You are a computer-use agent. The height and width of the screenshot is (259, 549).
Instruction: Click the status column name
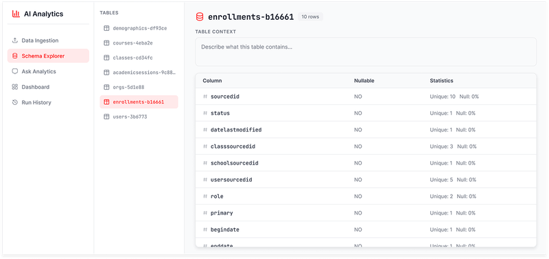click(220, 113)
